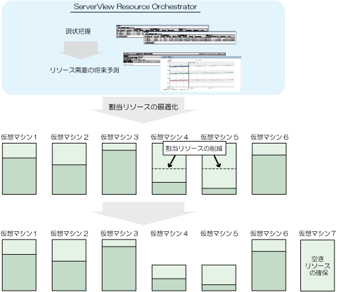Click the reduced bottom row 仮想マシン５ bar
Screen dimensions: 337x292
(219, 278)
